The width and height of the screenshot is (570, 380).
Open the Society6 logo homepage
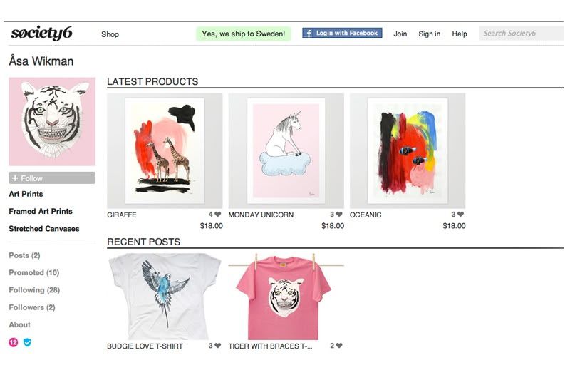point(41,33)
